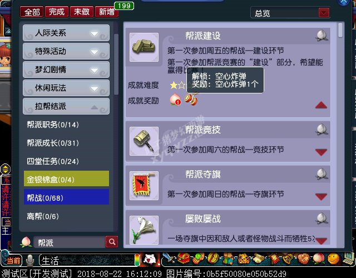356x278 pixels.
Task: Open the smiley face icon in bottom toolbar
Action: click(x=333, y=259)
